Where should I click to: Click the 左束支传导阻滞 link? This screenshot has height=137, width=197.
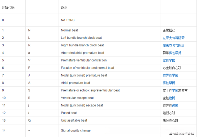[x=173, y=38]
